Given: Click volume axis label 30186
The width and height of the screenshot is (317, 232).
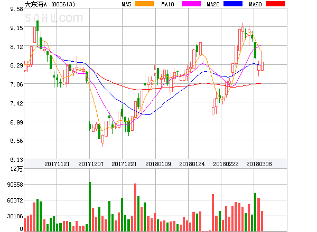Looking at the screenshot, I should (x=15, y=216).
